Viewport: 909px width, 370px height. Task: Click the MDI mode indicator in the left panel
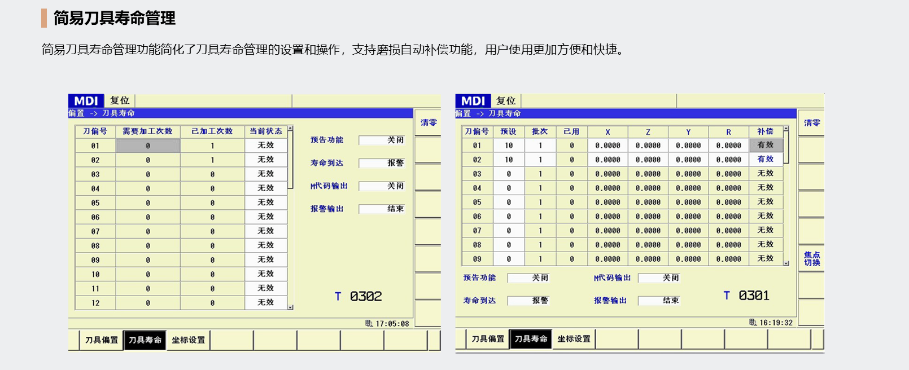click(86, 101)
